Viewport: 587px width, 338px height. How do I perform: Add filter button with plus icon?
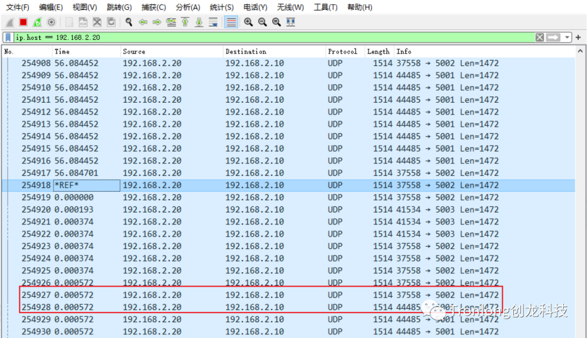pos(578,37)
